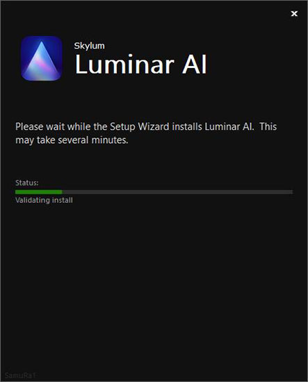Click the pink glow inside the logo triangle

(x=43, y=66)
